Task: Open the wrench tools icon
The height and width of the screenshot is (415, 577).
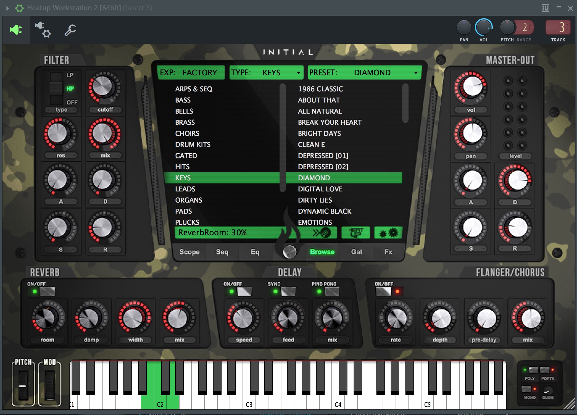Action: 70,30
